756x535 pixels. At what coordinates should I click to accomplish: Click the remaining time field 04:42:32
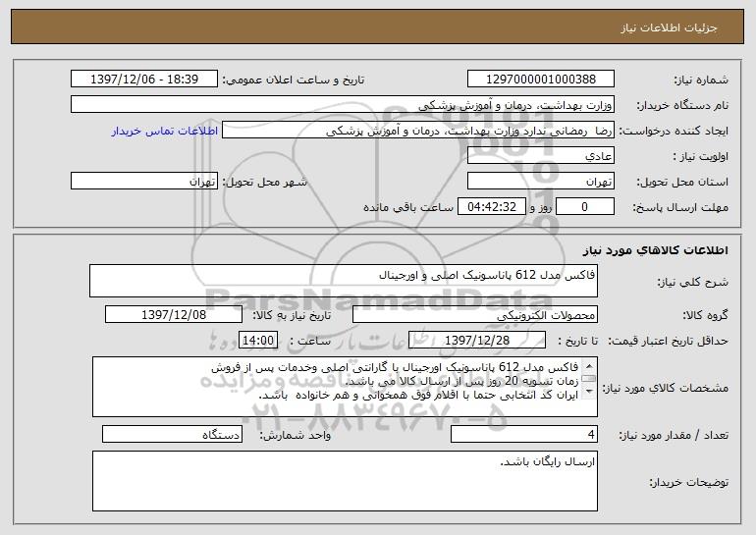(491, 207)
